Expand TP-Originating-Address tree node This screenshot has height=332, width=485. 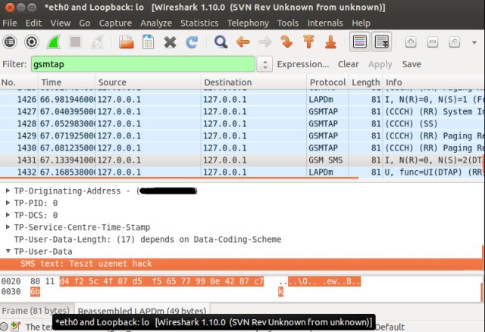pyautogui.click(x=8, y=191)
